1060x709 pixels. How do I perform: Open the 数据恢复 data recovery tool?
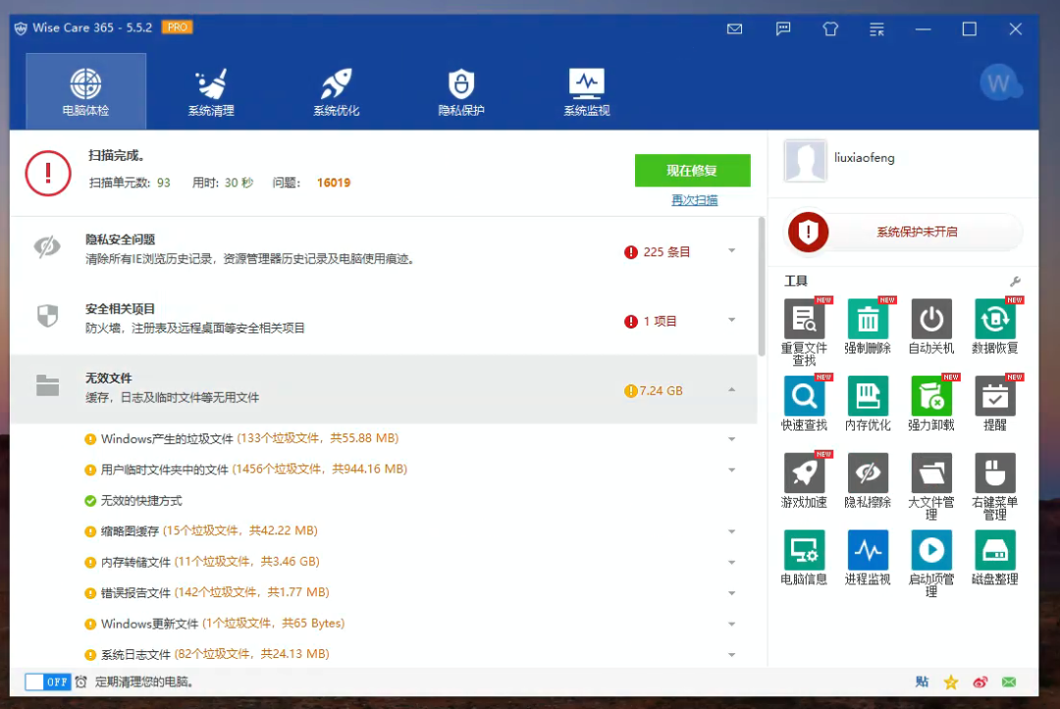click(994, 326)
